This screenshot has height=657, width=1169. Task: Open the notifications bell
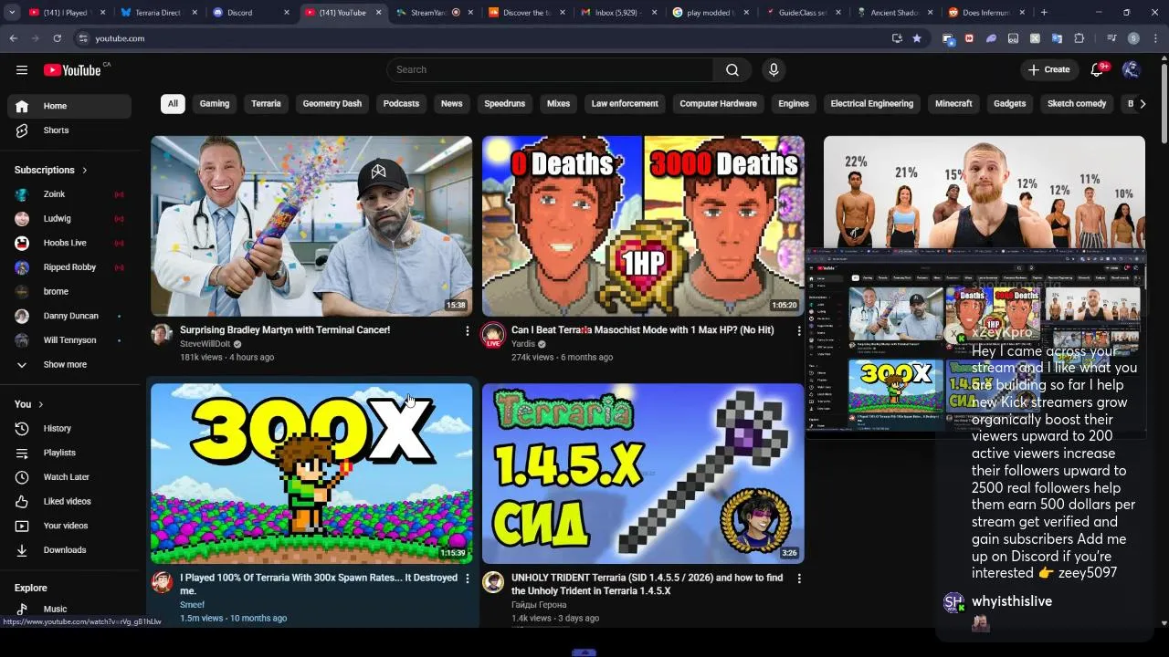coord(1098,70)
